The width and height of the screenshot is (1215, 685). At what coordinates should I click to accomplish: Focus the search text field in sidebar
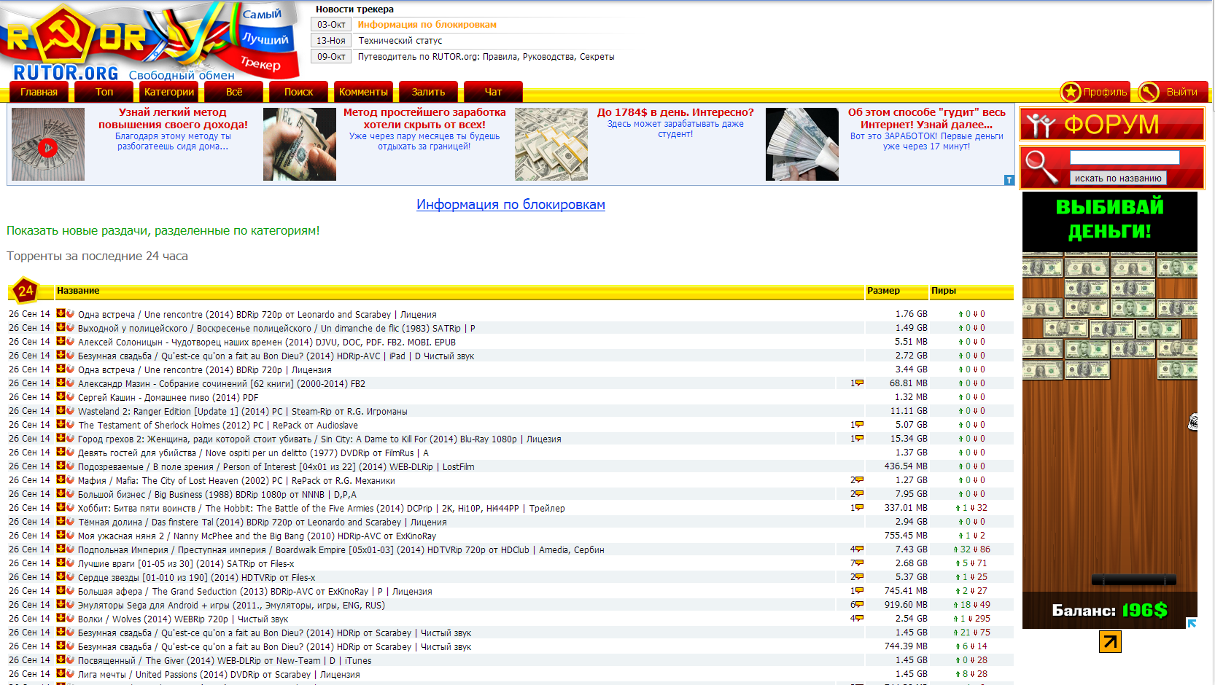pyautogui.click(x=1125, y=157)
